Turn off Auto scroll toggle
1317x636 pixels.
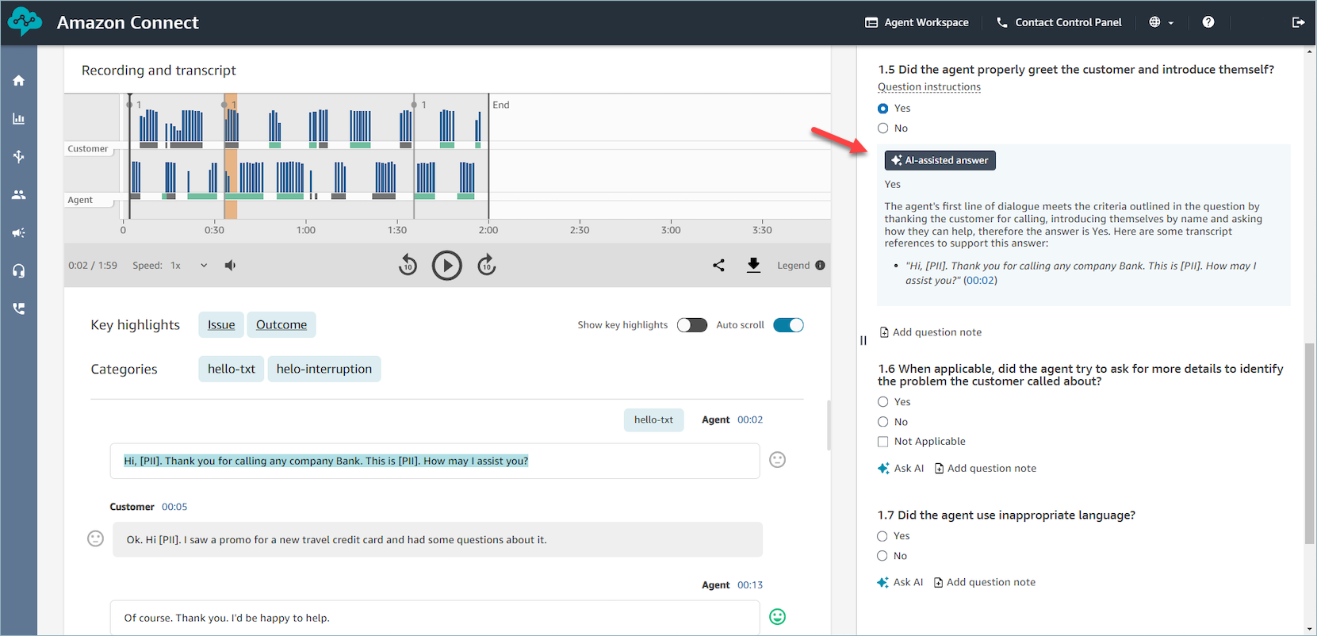point(788,325)
